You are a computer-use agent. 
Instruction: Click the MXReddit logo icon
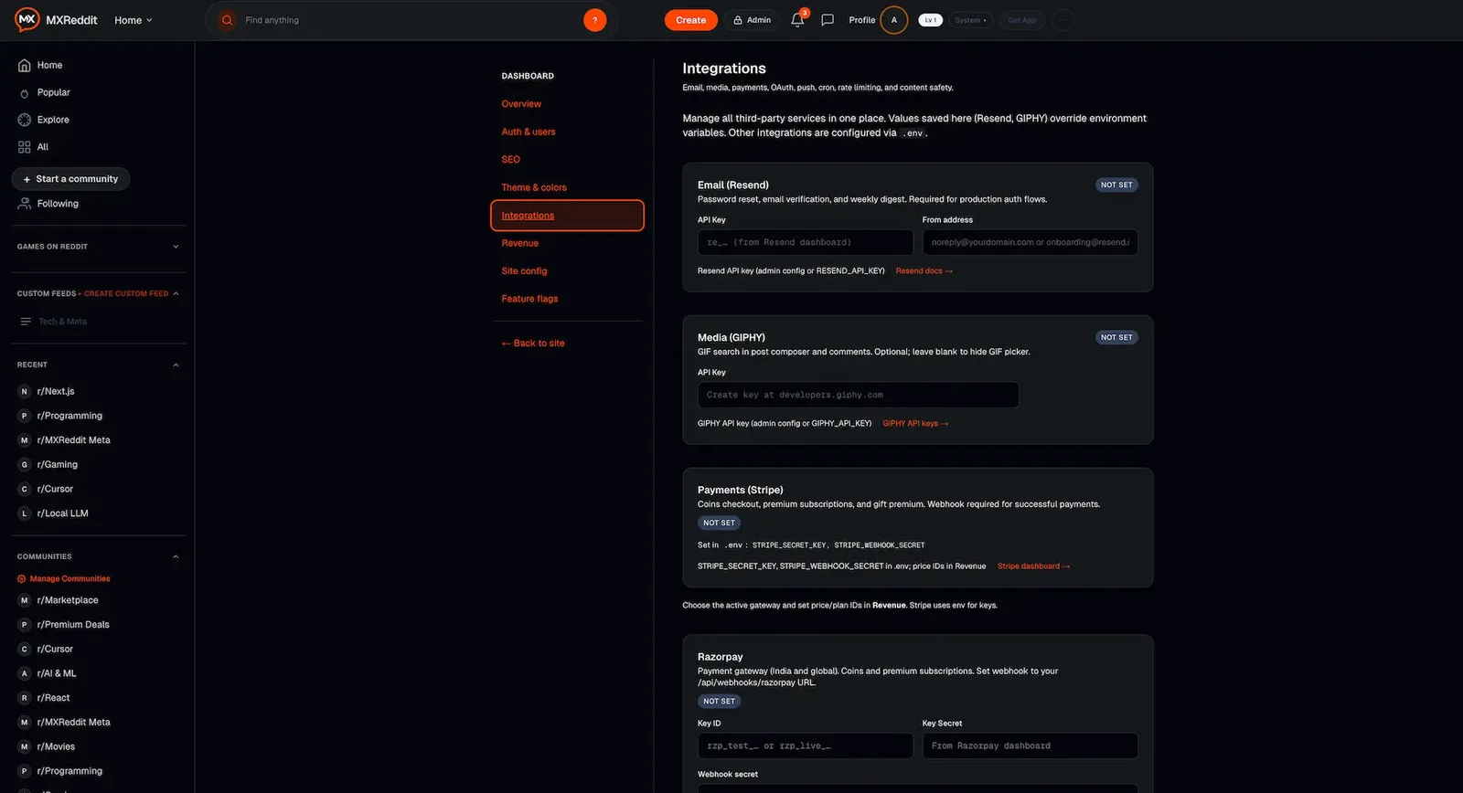[x=27, y=19]
